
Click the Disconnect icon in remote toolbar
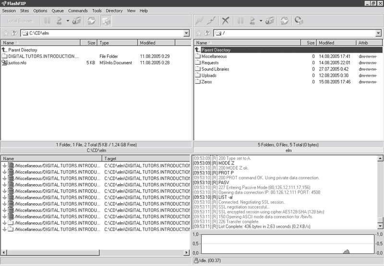point(211,21)
